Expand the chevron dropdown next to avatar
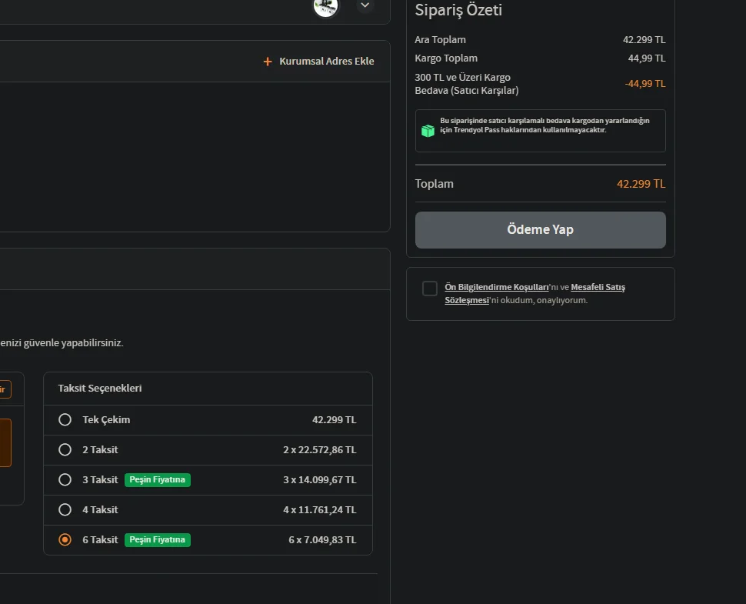This screenshot has width=746, height=604. click(365, 5)
